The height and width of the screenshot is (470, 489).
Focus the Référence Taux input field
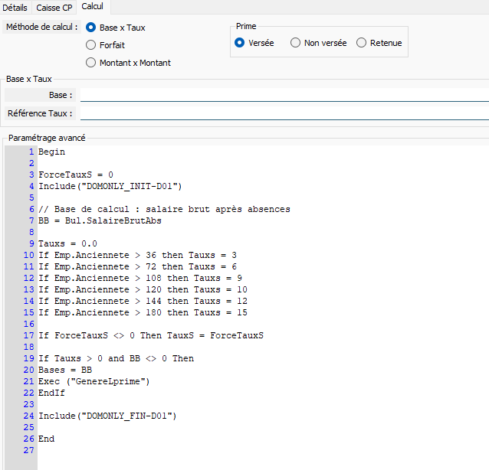coord(284,113)
